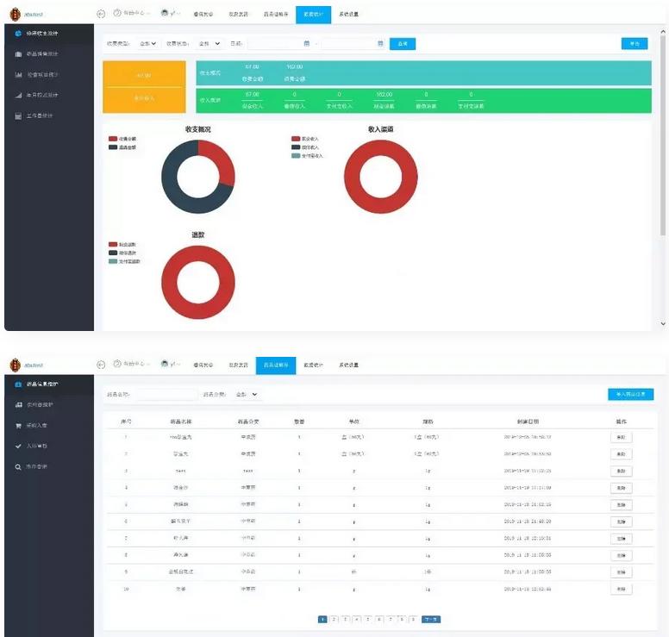Click delete button in table row 1
The height and width of the screenshot is (637, 669).
click(622, 437)
